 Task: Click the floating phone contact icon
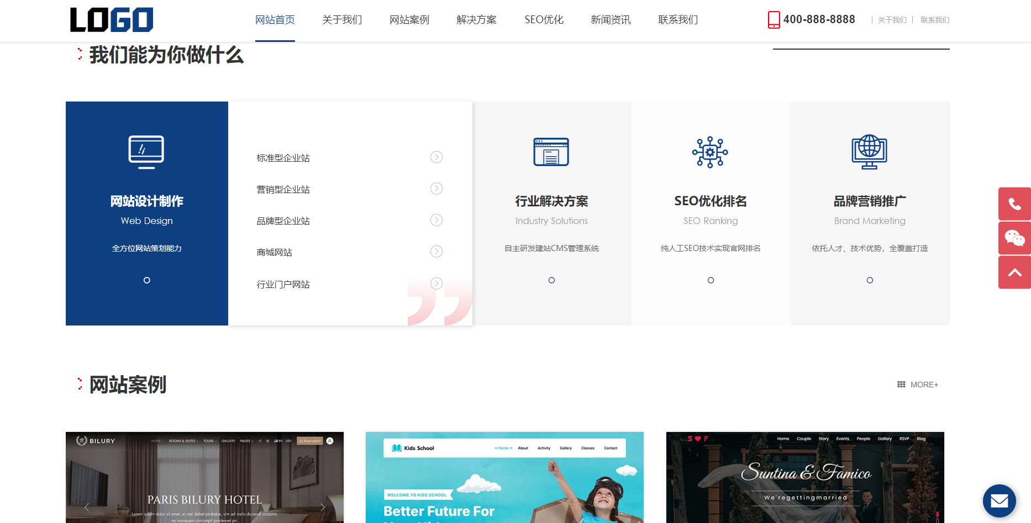[x=1016, y=203]
